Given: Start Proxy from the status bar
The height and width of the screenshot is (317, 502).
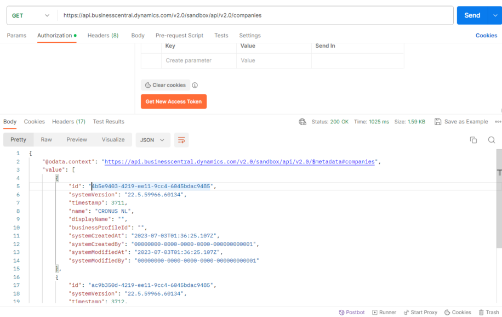Looking at the screenshot, I should pyautogui.click(x=420, y=312).
